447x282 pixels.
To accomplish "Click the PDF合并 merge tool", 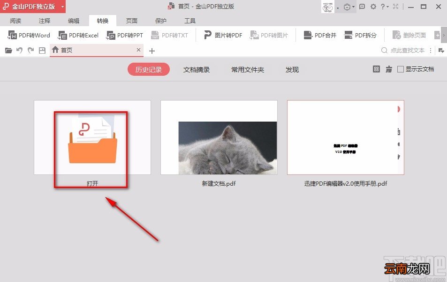I will (320, 35).
